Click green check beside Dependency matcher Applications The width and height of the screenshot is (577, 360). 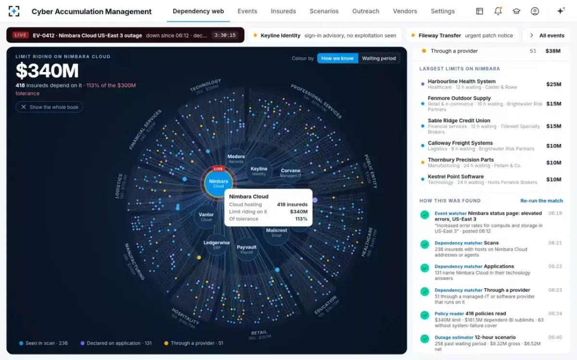(425, 268)
